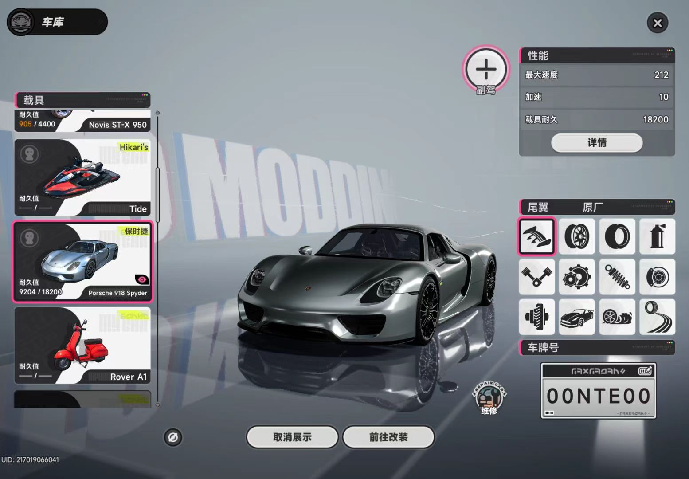Select the Tide jet ski card
Image resolution: width=689 pixels, height=479 pixels.
tap(82, 177)
